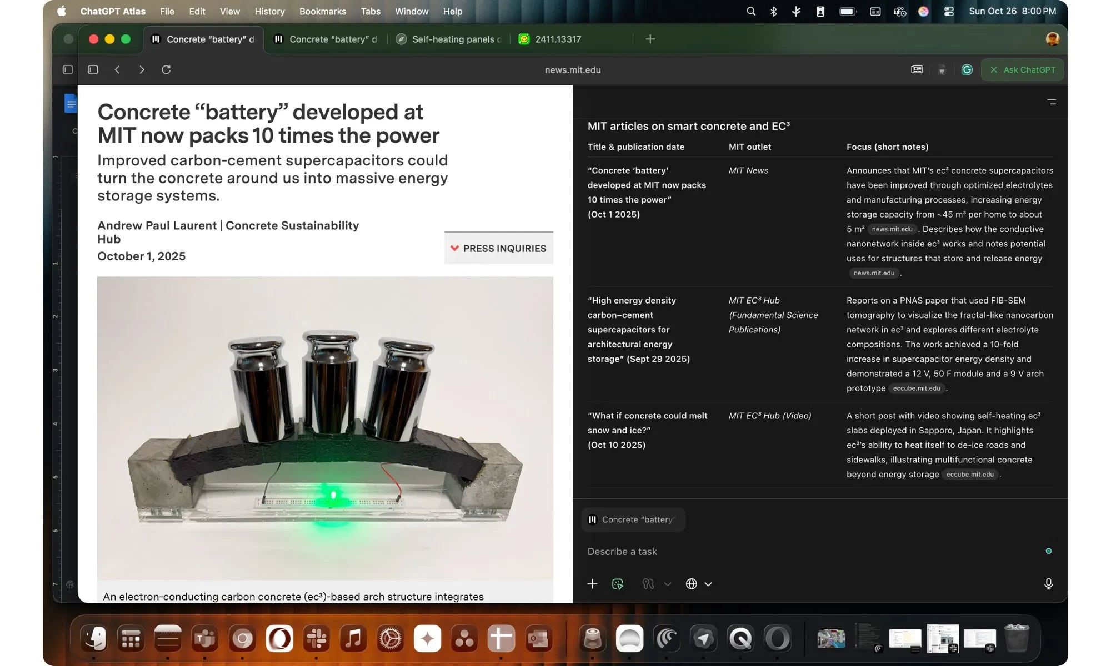This screenshot has height=666, width=1111.
Task: Close the Ask ChatGPT side panel
Action: pyautogui.click(x=994, y=70)
